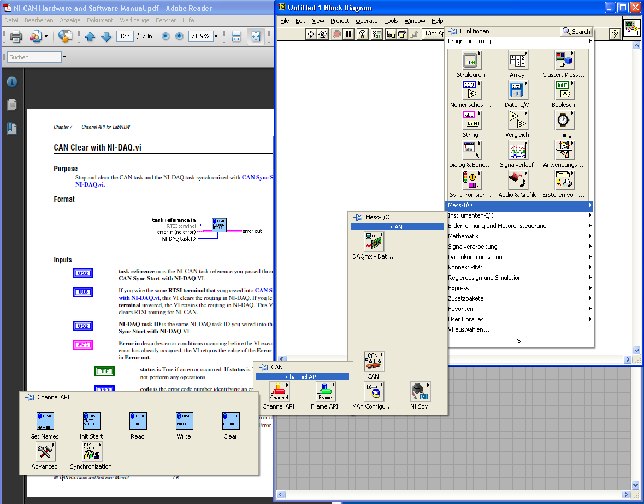The width and height of the screenshot is (644, 504).
Task: Open the Datei-I/O palette icon
Action: click(x=517, y=91)
